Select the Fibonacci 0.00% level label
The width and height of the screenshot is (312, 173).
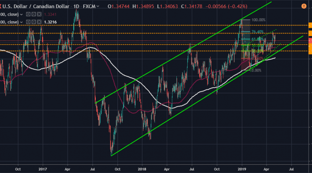[256, 70]
